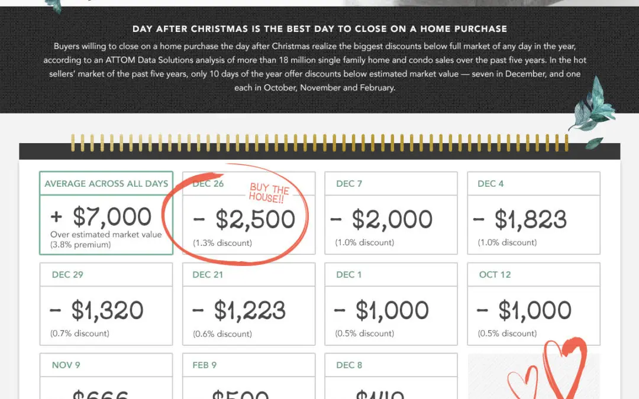
Task: Click the − $1,223 amount for DEC 21
Action: coord(241,310)
